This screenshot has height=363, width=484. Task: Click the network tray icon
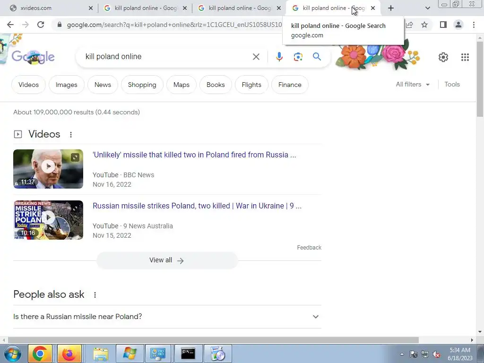click(425, 354)
